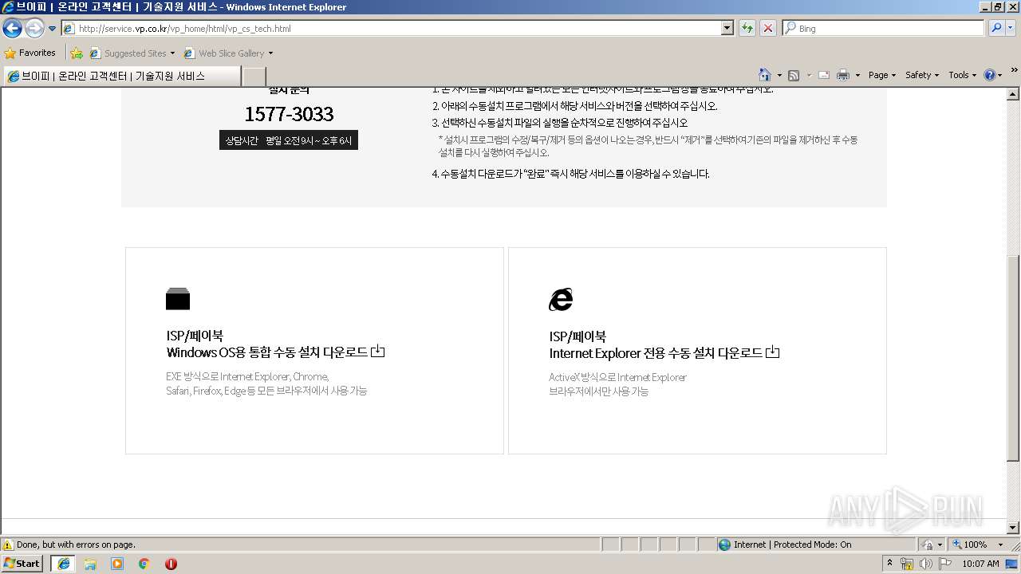Open a new blank tab
Viewport: 1021px width, 574px height.
pos(254,76)
